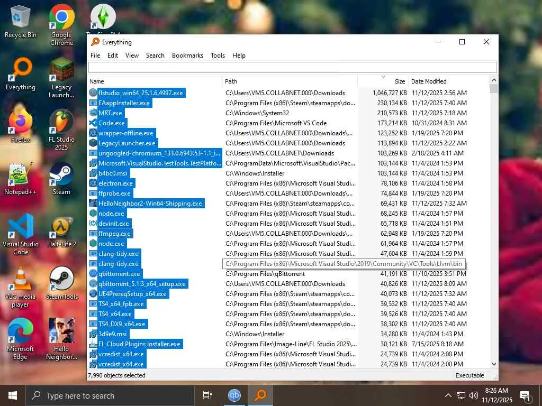Open the Notepad++ desktop shortcut
The height and width of the screenshot is (406, 542).
(21, 179)
